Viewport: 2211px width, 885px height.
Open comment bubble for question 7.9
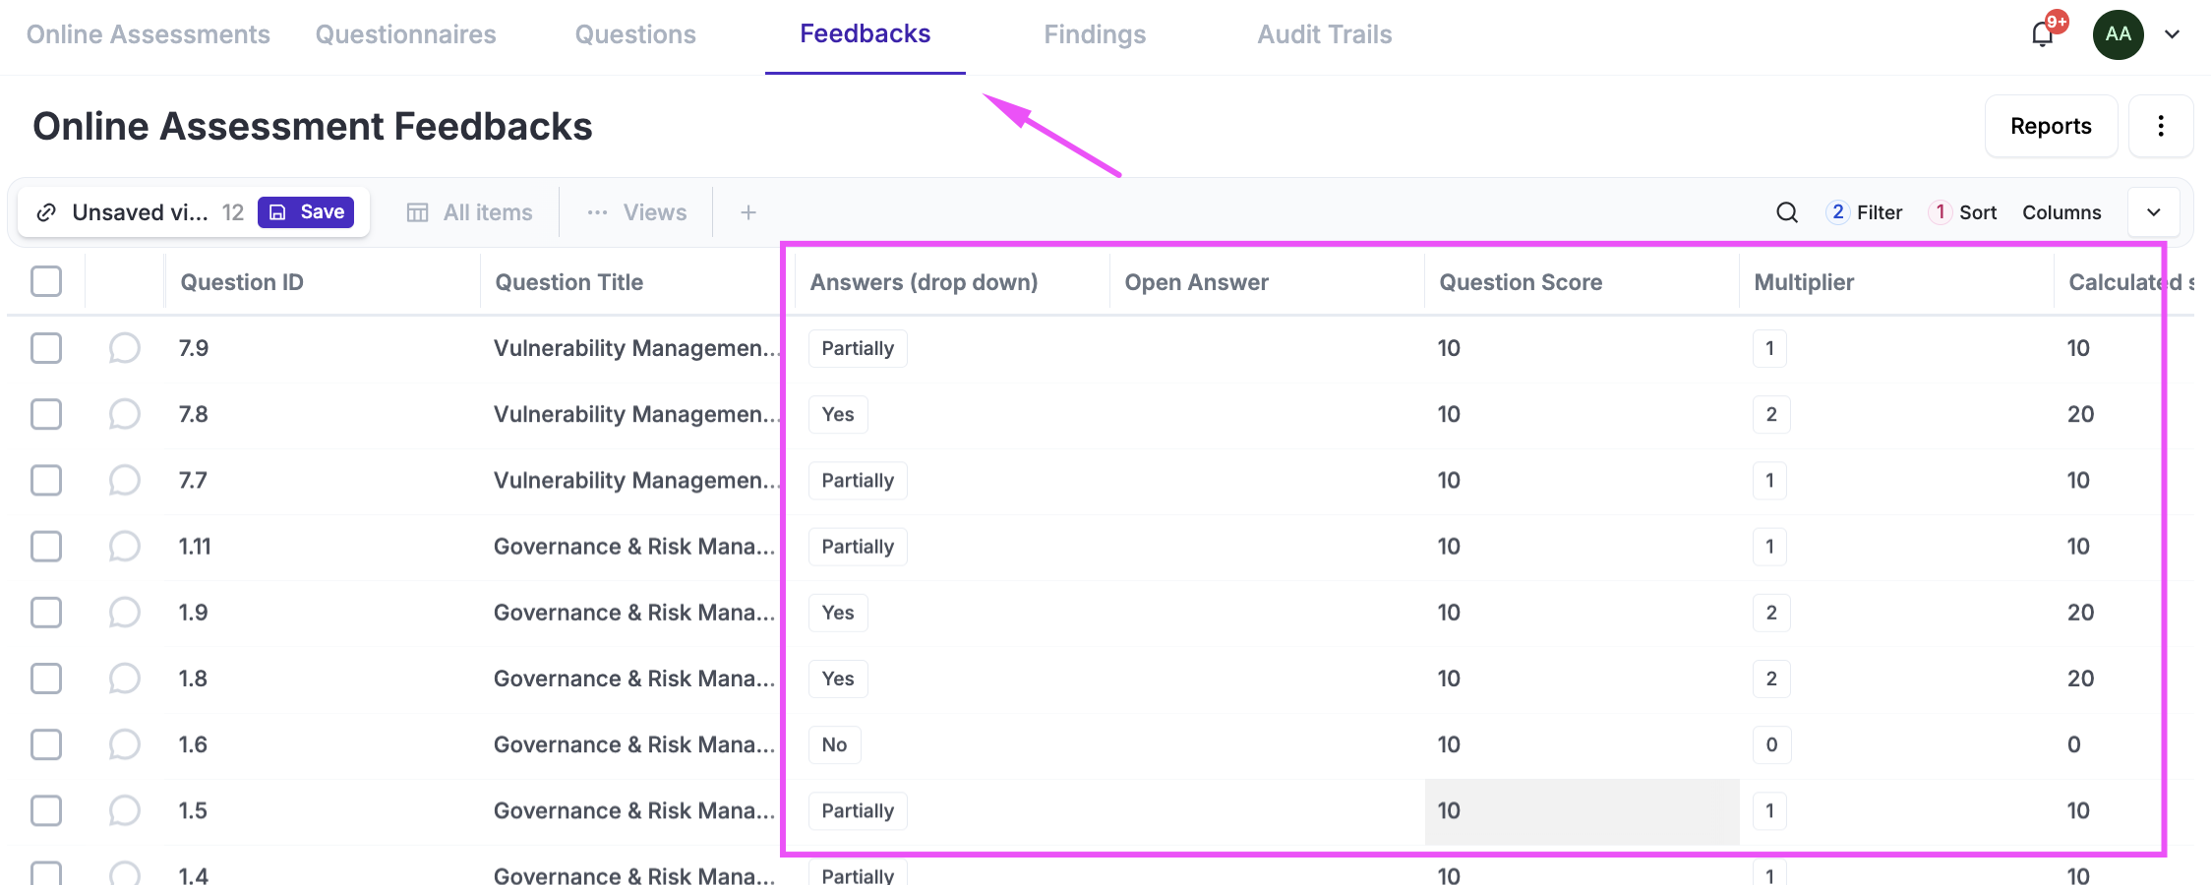pyautogui.click(x=124, y=348)
